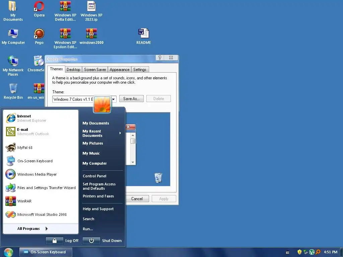Click the yellow security shield tray icon
343x257 pixels.
[299, 252]
